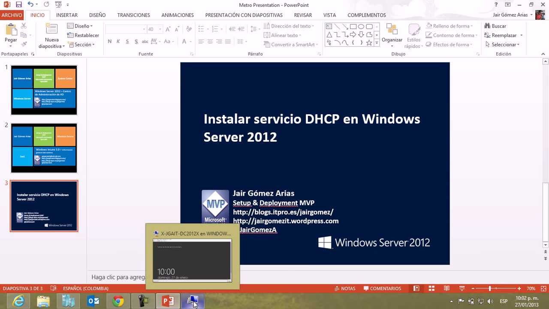
Task: Click the Buscar binoculars button
Action: [x=495, y=26]
